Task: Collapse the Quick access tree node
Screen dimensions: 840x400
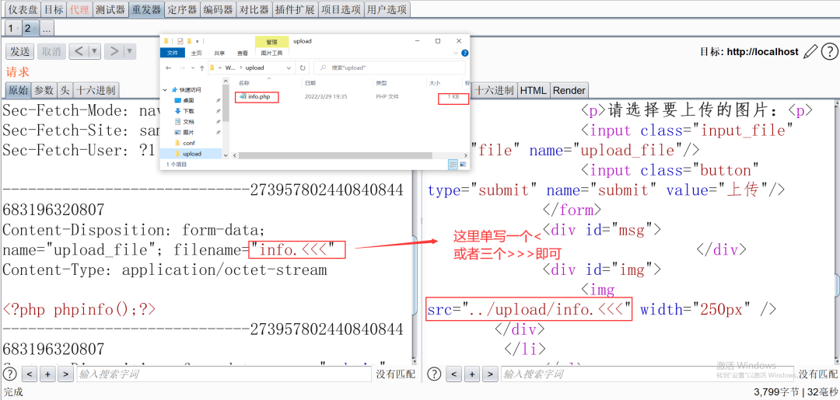Action: click(166, 90)
